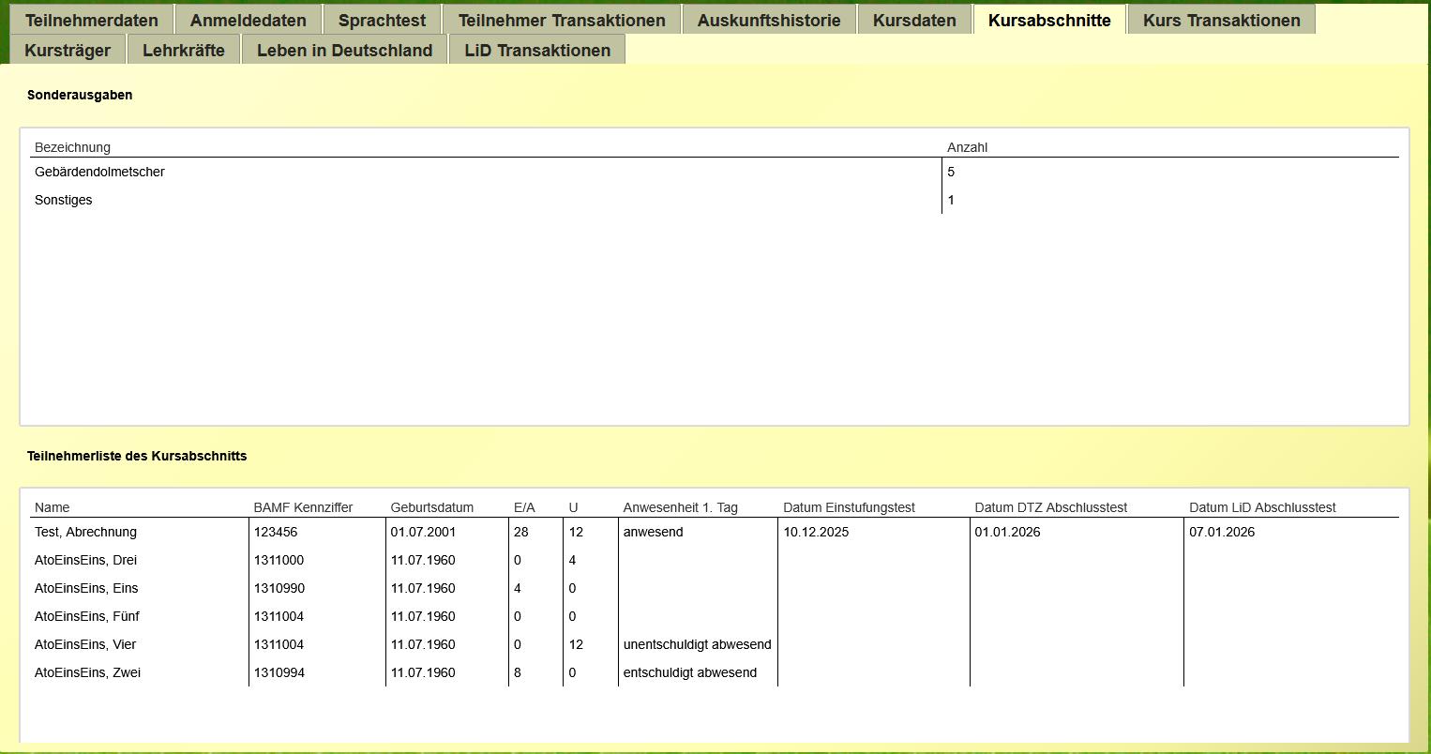Select participant Test, Abrechnung row
This screenshot has height=754, width=1431.
point(715,532)
